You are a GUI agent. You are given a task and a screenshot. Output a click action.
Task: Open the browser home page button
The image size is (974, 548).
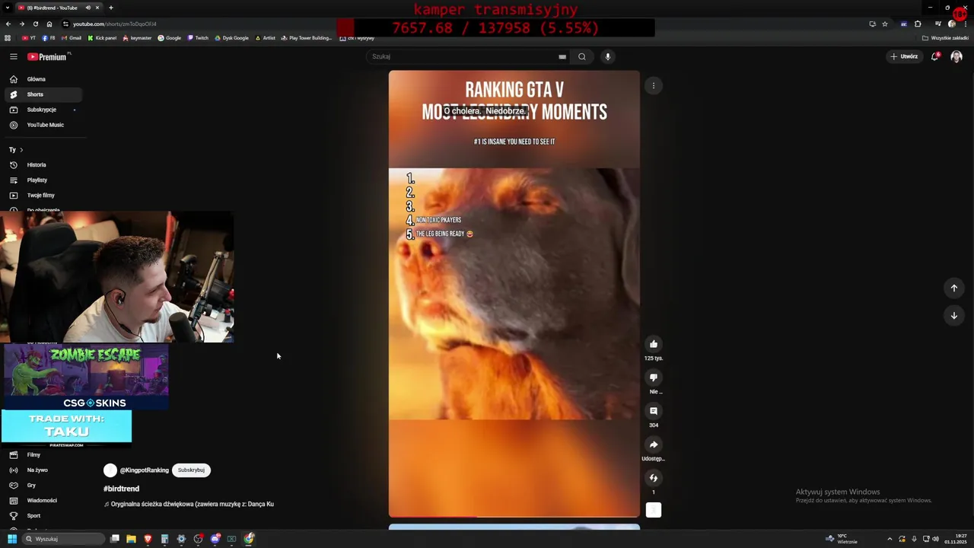click(49, 24)
